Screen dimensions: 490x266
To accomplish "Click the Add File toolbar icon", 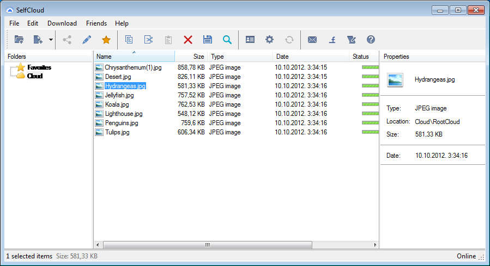I will [x=38, y=40].
